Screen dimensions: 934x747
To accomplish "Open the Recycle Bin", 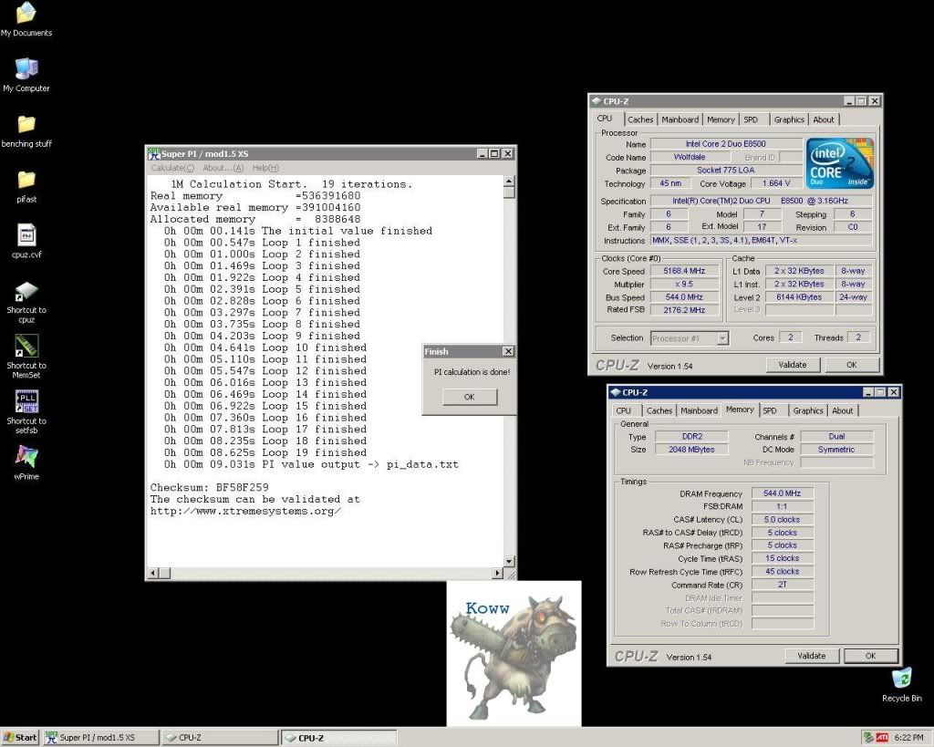I will (901, 679).
